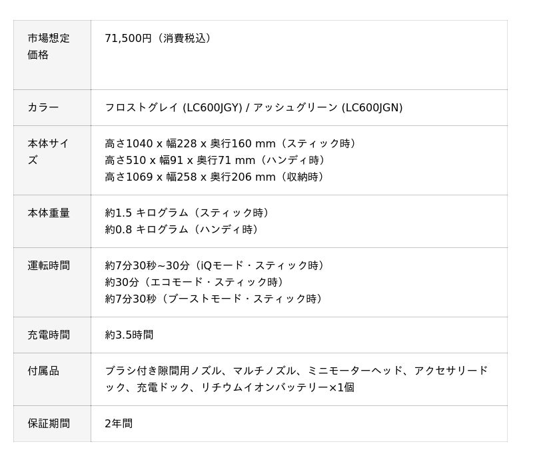Click the iQモード runtime line
Viewport: 533px width, 462px height.
pyautogui.click(x=217, y=265)
